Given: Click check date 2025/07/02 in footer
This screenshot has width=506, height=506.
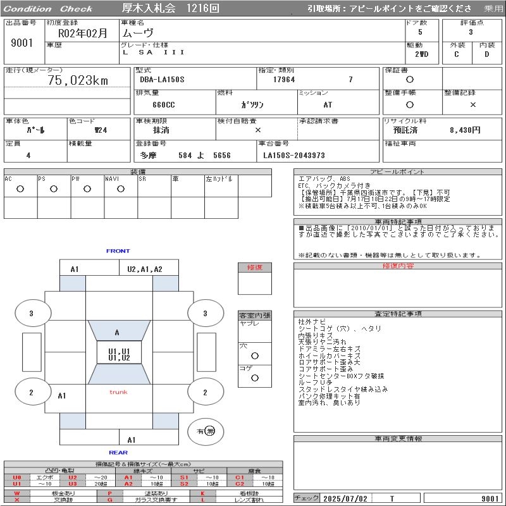Looking at the screenshot, I should tap(345, 499).
